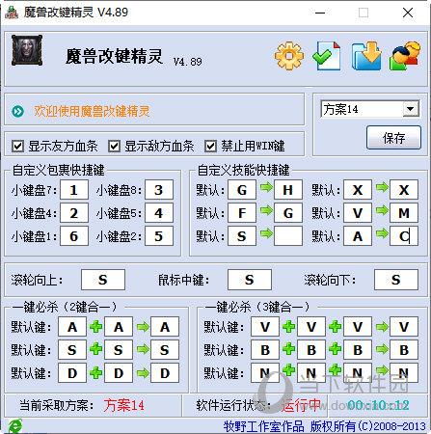431x434 pixels.
Task: Expand the 方案14 dropdown arrow
Action: pyautogui.click(x=411, y=109)
